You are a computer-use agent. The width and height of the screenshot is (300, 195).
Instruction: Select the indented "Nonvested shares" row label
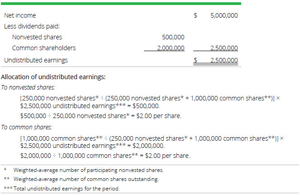pos(37,37)
